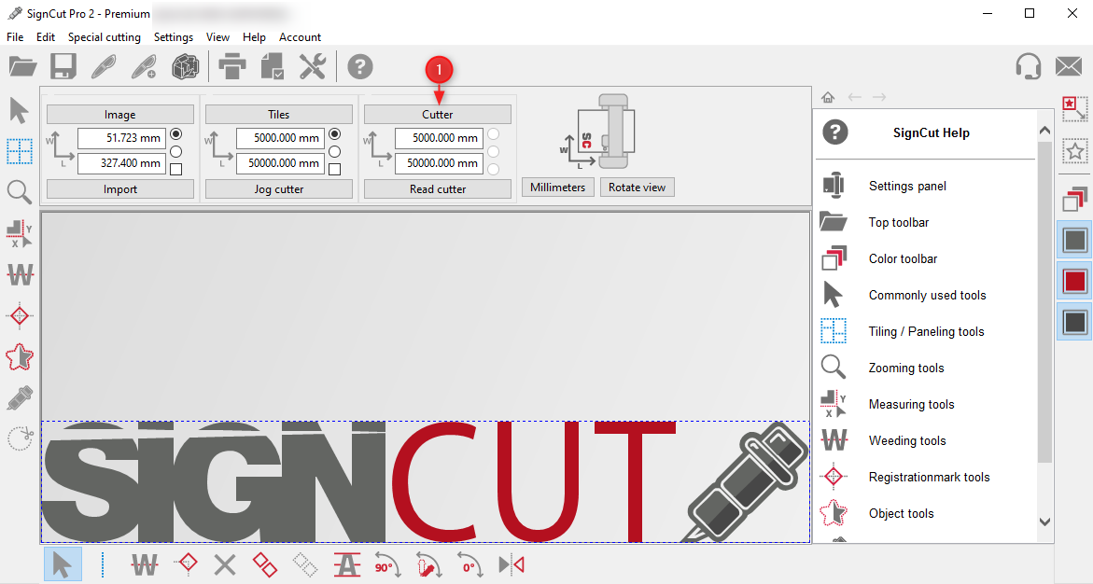Screen dimensions: 1093x584
Task: Toggle the checkbox in Tiles section
Action: [x=334, y=170]
